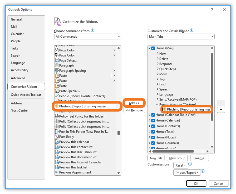Click the Phishing shield icon in commands list

(x=57, y=106)
